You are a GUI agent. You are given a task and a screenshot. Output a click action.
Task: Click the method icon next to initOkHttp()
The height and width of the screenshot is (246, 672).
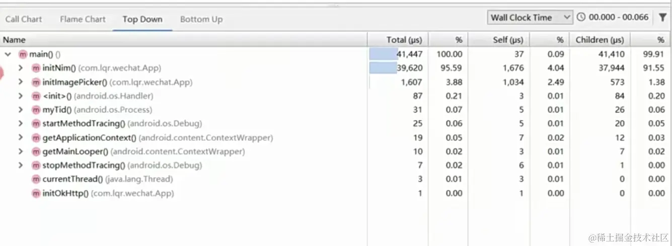pyautogui.click(x=36, y=193)
